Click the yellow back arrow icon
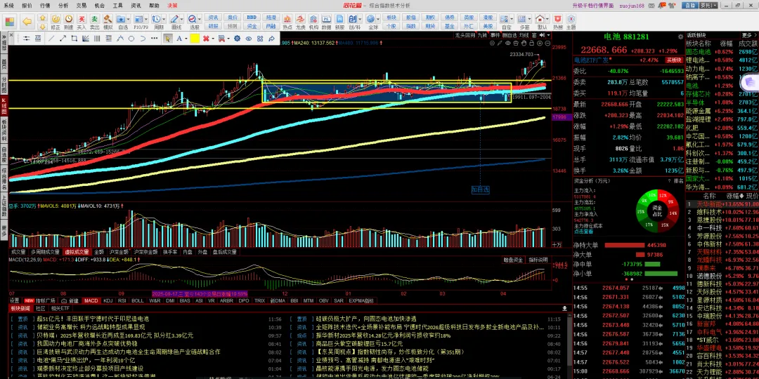 tap(27, 22)
